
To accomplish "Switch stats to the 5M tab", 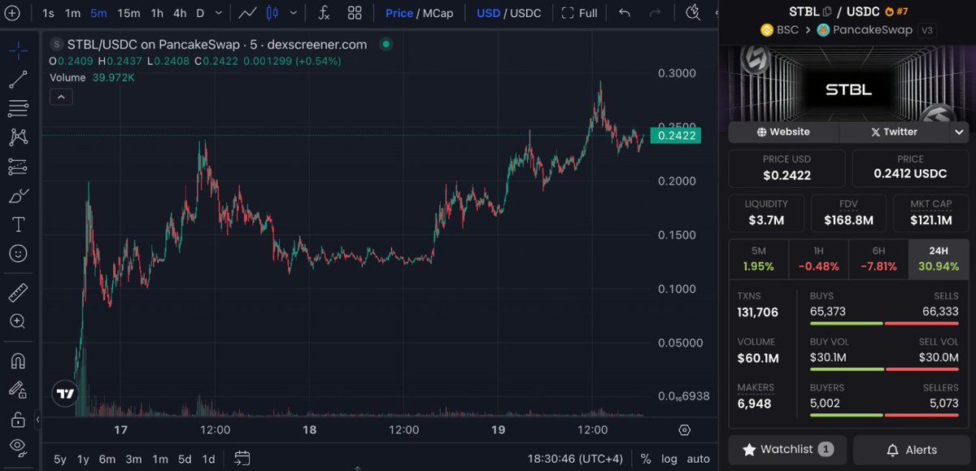I will pos(758,259).
